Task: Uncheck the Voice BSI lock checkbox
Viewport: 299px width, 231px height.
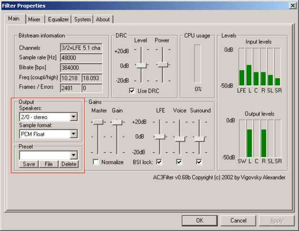Action: [179, 162]
